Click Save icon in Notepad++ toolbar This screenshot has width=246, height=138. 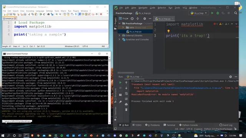point(11,14)
